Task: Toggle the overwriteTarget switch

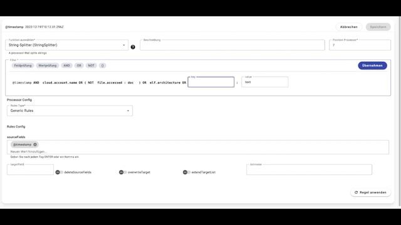Action: 123,172
